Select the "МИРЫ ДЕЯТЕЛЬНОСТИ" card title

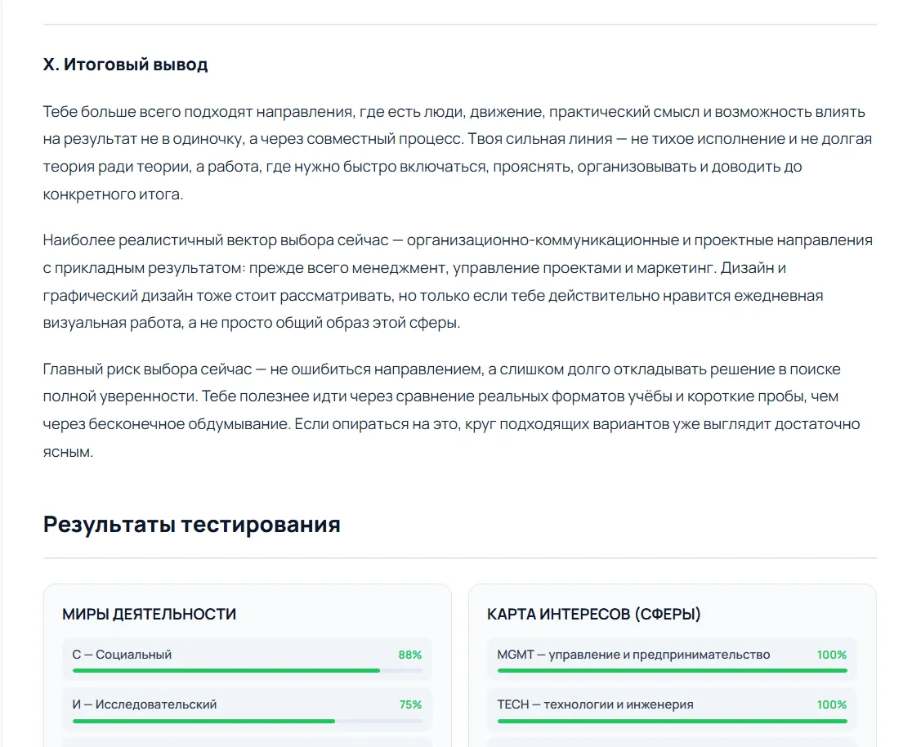point(149,614)
